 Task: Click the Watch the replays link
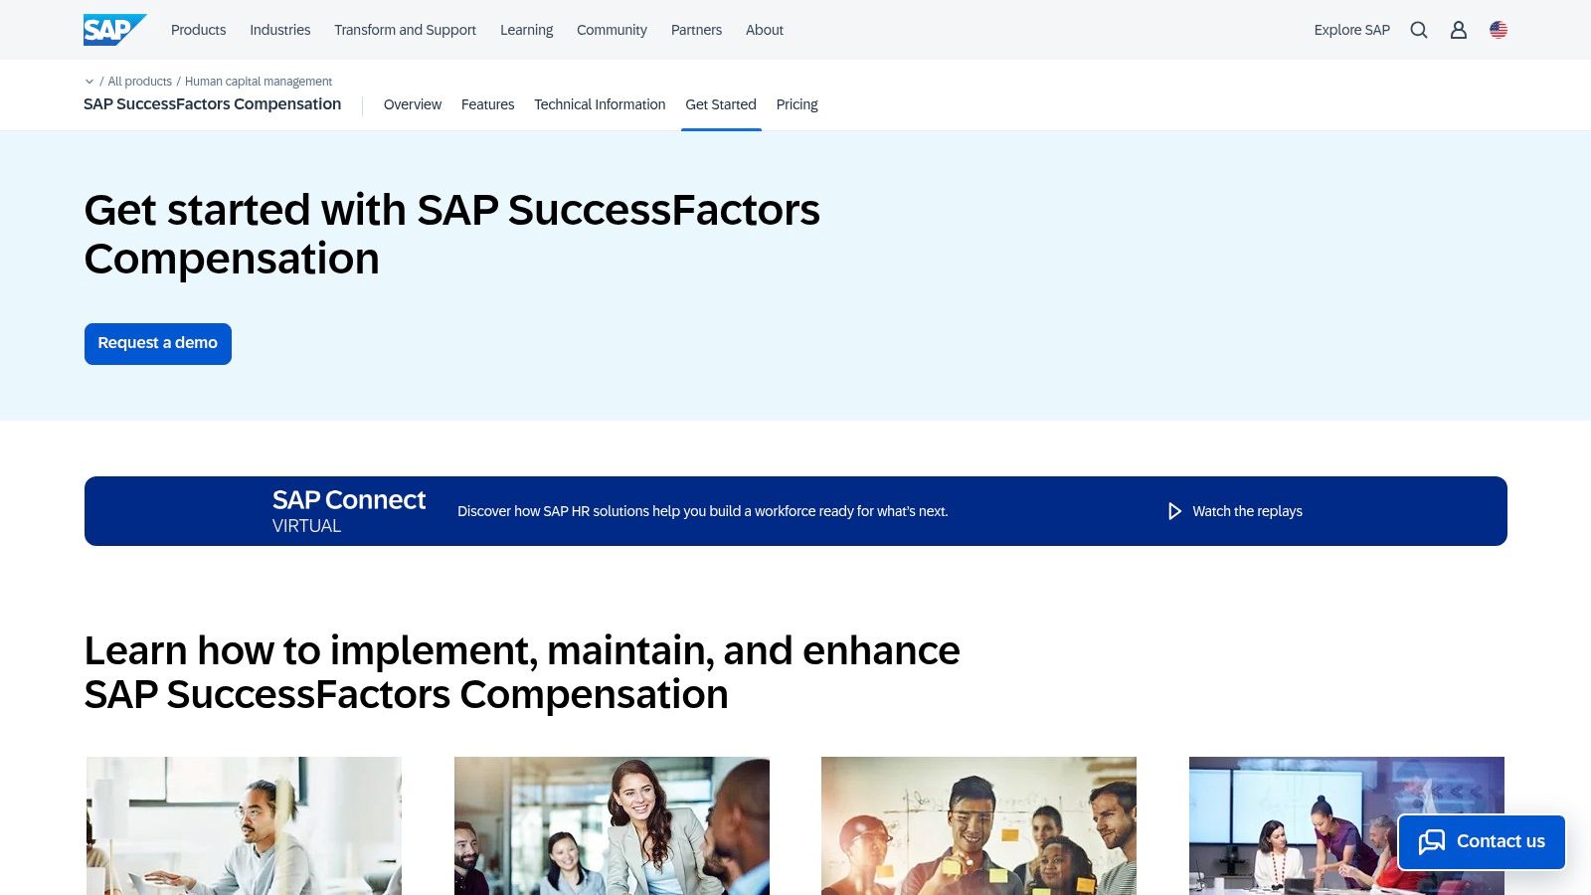point(1247,510)
